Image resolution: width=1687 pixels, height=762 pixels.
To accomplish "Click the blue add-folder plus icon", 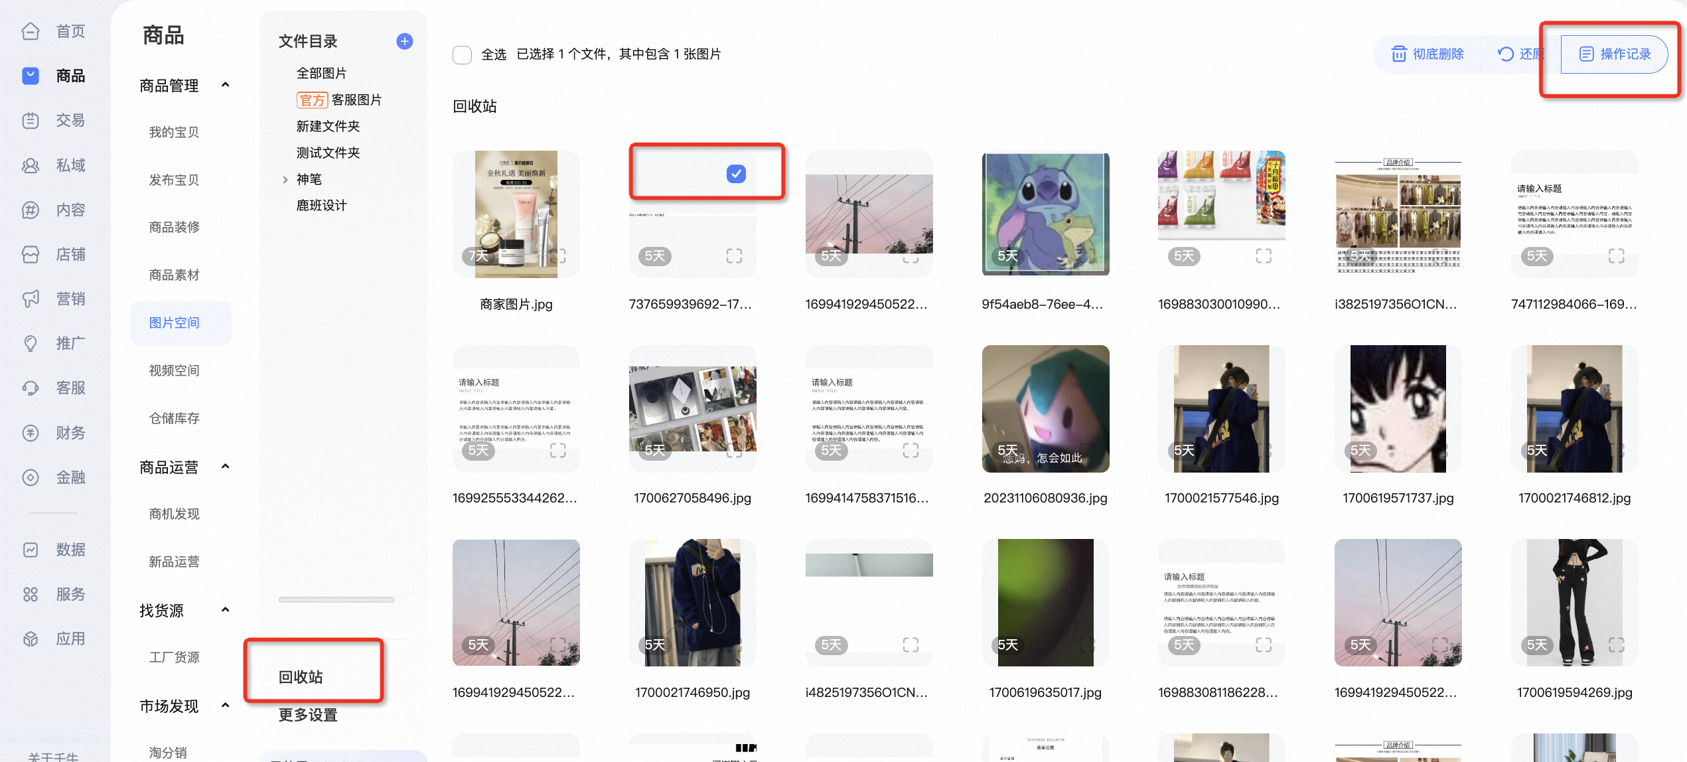I will point(404,41).
